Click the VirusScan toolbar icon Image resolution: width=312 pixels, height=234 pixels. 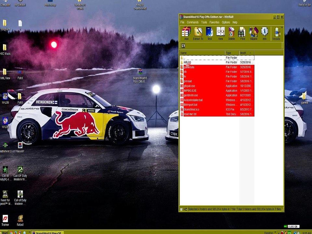(276, 33)
